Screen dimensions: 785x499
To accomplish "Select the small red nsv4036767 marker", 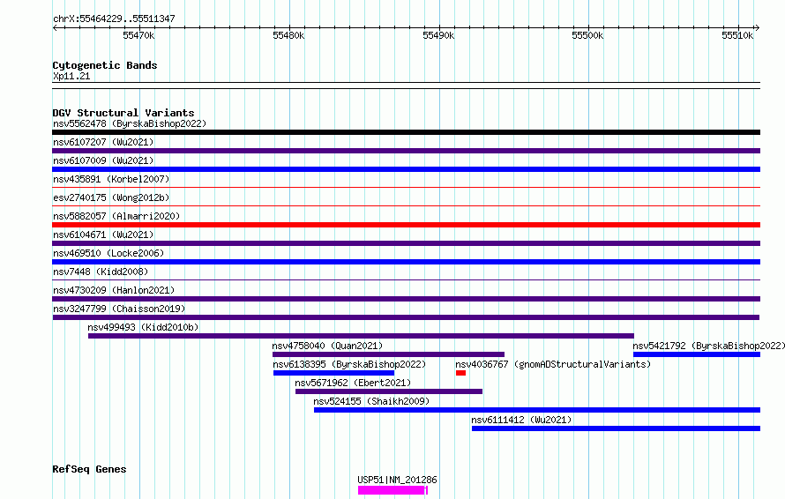I will 460,373.
